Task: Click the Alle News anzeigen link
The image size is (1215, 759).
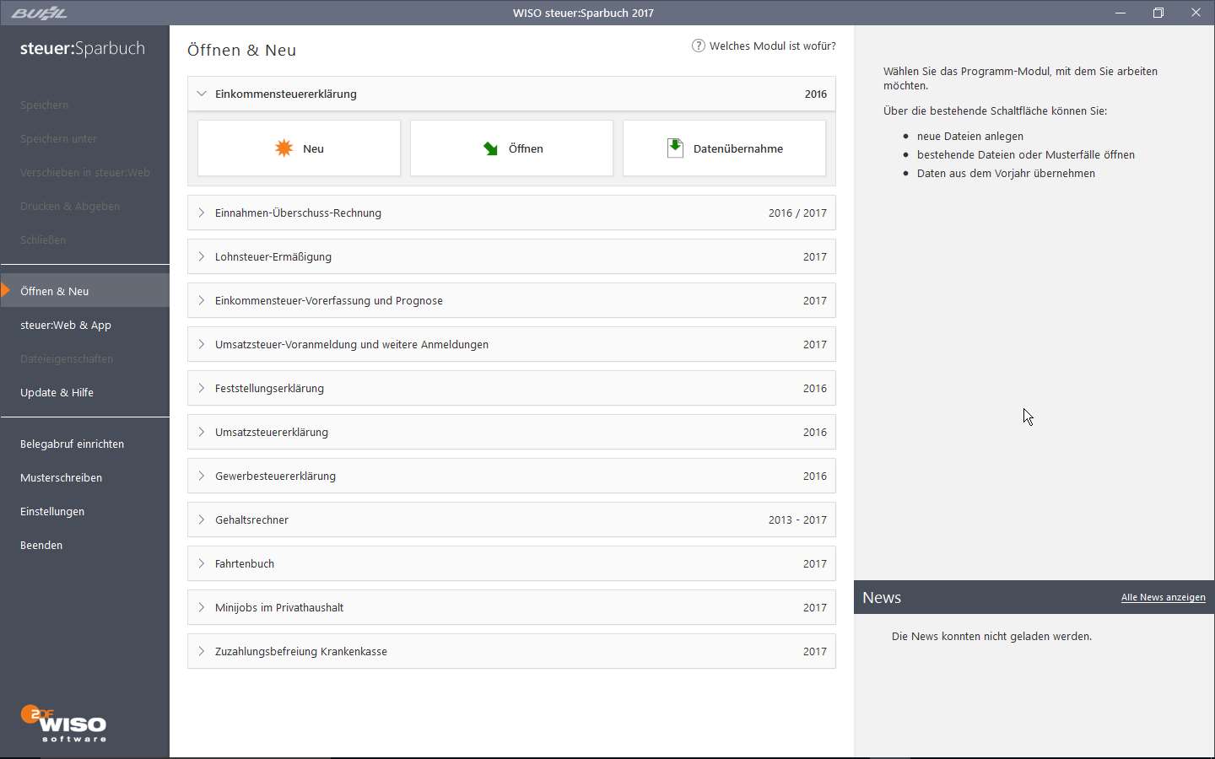Action: [1163, 598]
